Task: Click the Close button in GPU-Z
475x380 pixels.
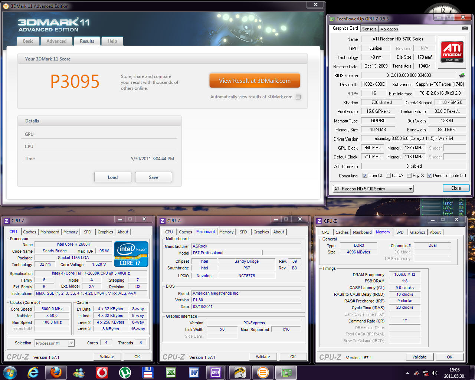Action: tap(456, 188)
